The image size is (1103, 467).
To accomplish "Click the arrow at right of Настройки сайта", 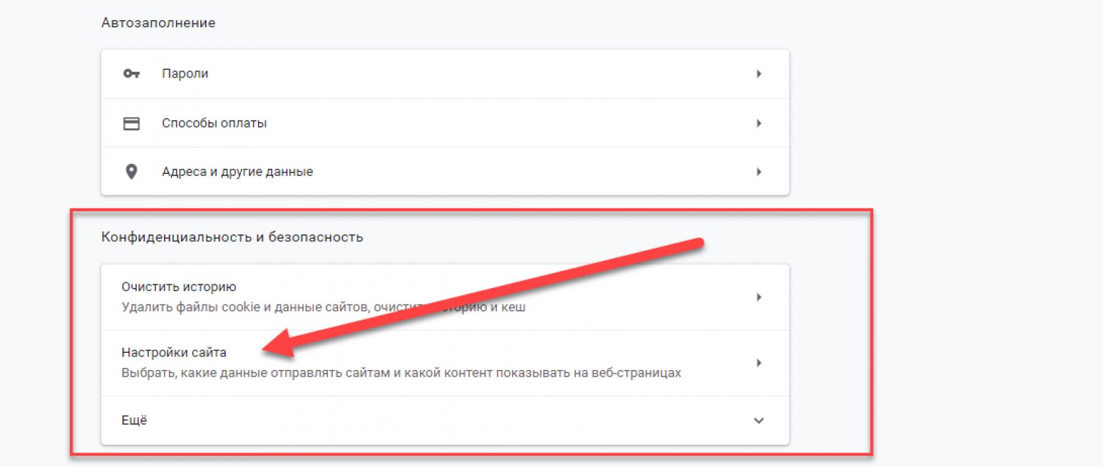I will click(759, 363).
